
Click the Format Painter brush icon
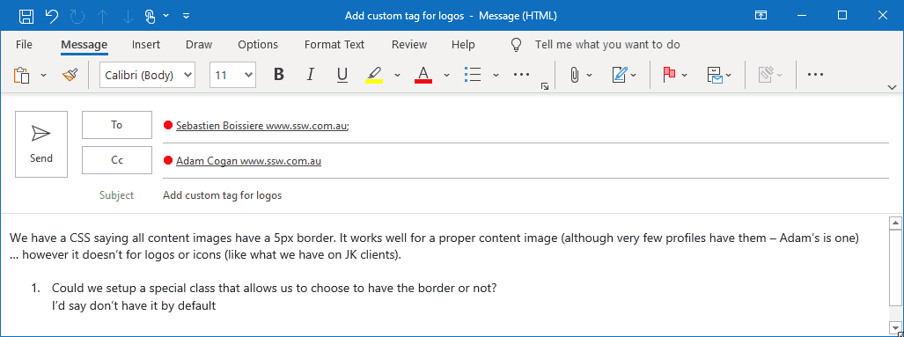pos(70,74)
